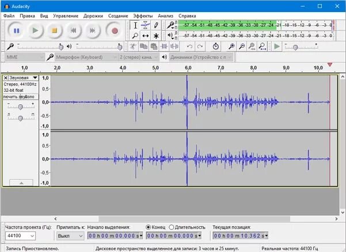Click Fit Project zoom icon
Image resolution: width=346 pixels, height=252 pixels.
coord(263,46)
